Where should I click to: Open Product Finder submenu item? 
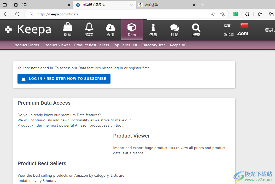click(26, 45)
